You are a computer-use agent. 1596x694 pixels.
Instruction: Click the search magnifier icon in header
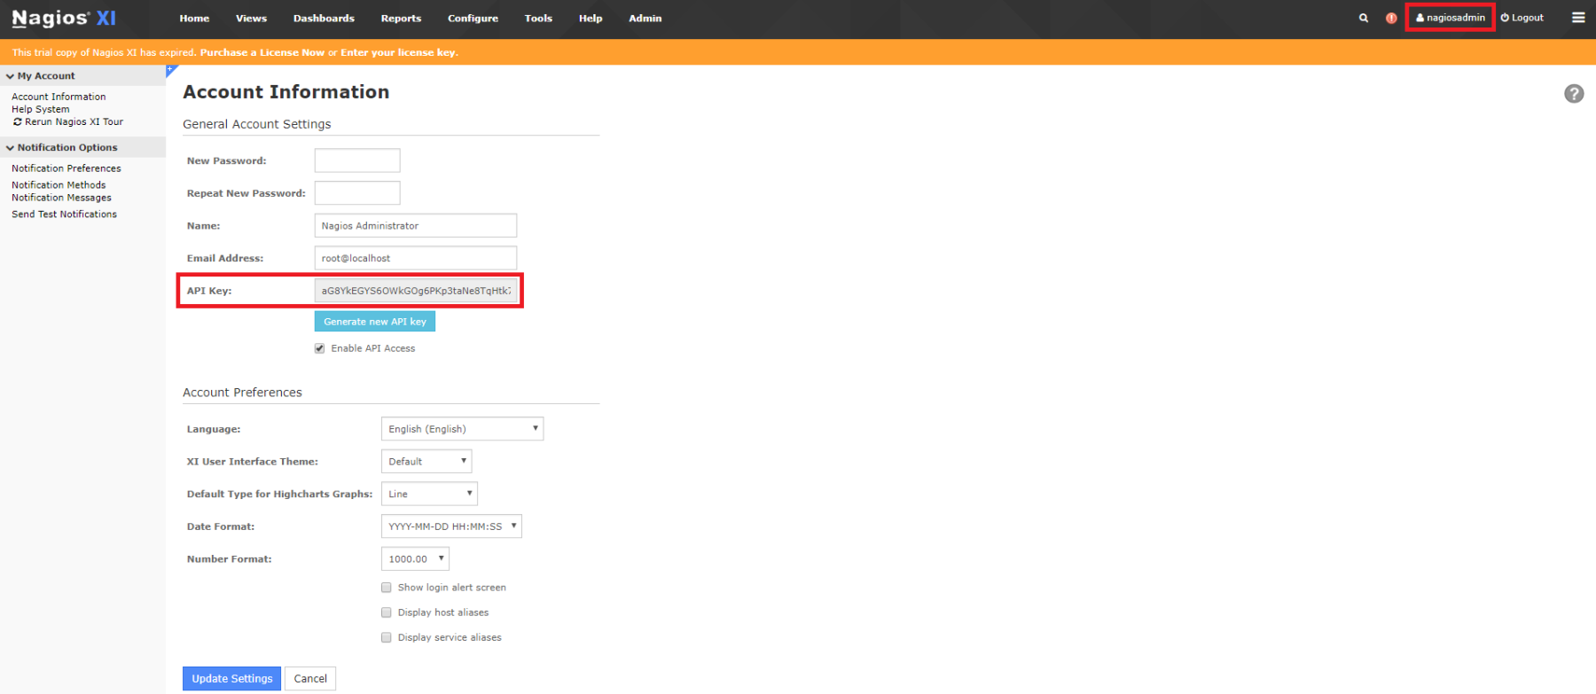[1364, 18]
